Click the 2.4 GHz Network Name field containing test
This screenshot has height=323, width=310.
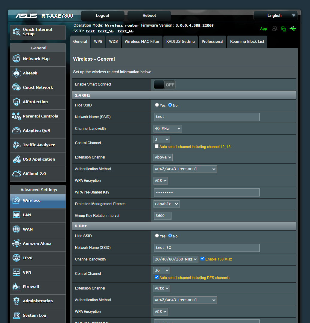tap(207, 117)
